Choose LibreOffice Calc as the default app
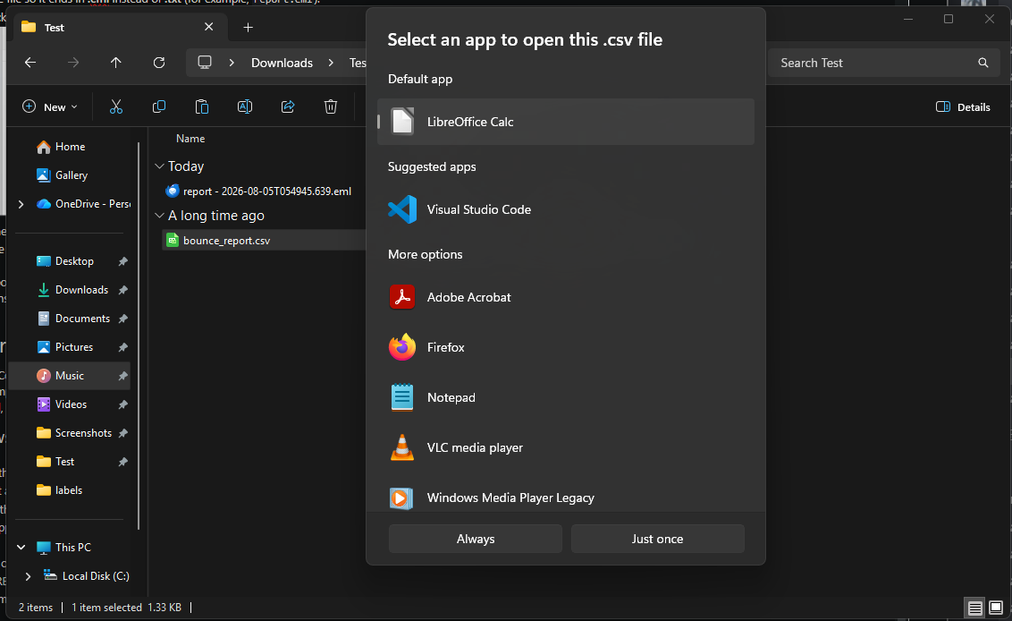Viewport: 1012px width, 621px height. click(x=565, y=122)
